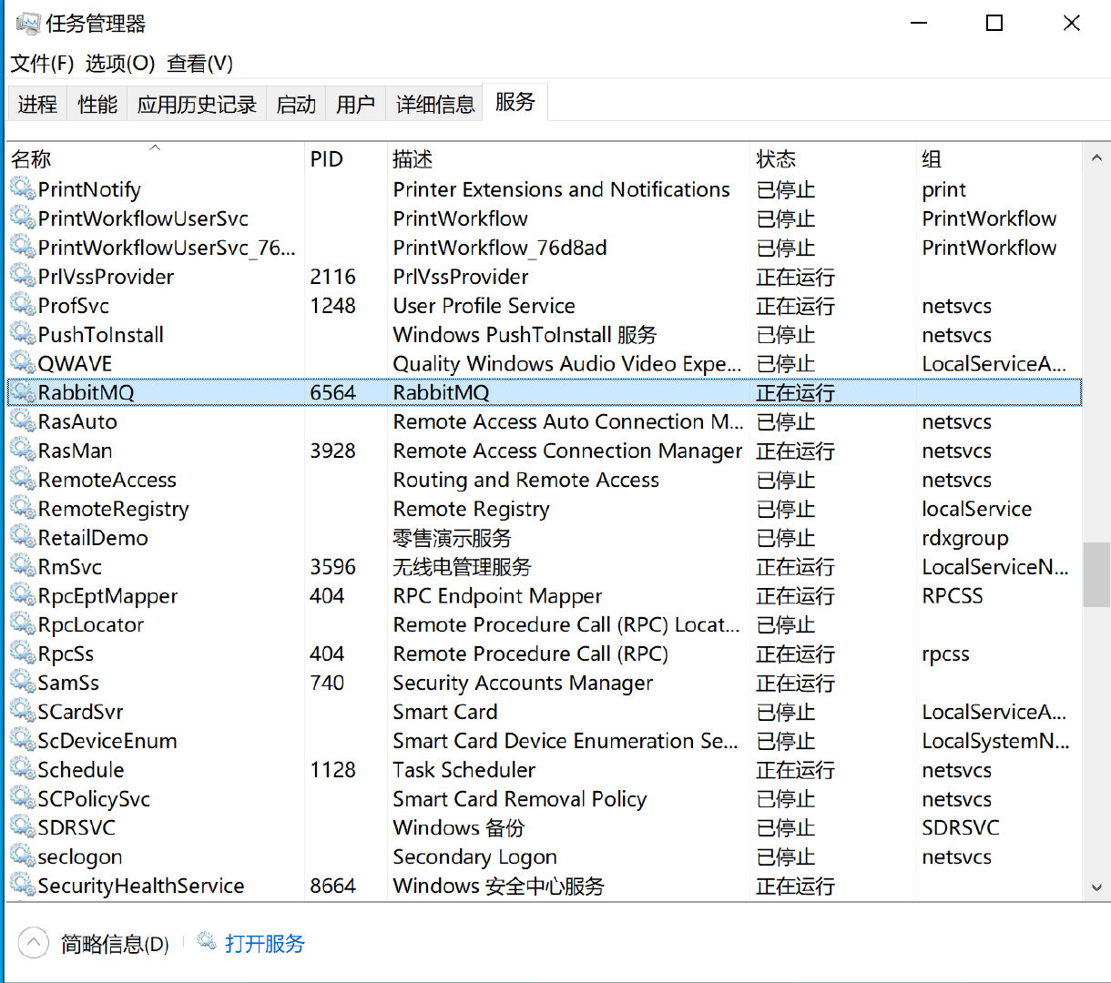
Task: Click the vertical scrollbar thumb
Action: pyautogui.click(x=1096, y=574)
